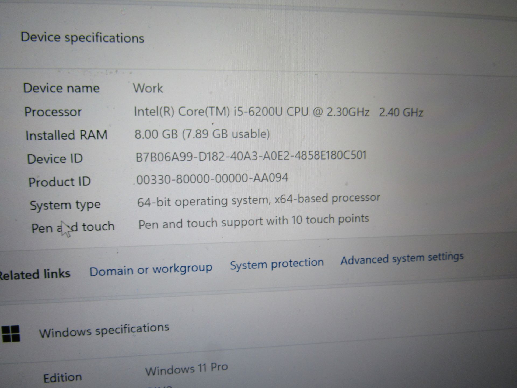
Task: Select the Windows specifications heading
Action: click(104, 330)
